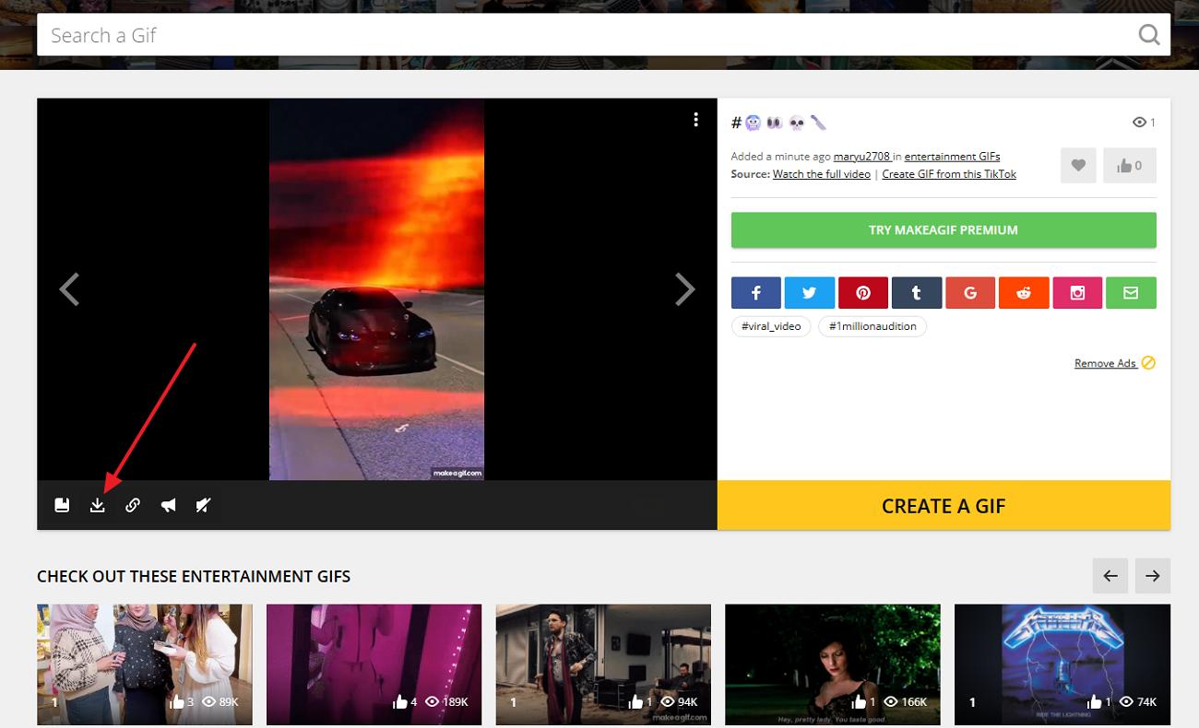Go to the previous GIF with the left chevron
Image resolution: width=1199 pixels, height=728 pixels.
pyautogui.click(x=69, y=289)
